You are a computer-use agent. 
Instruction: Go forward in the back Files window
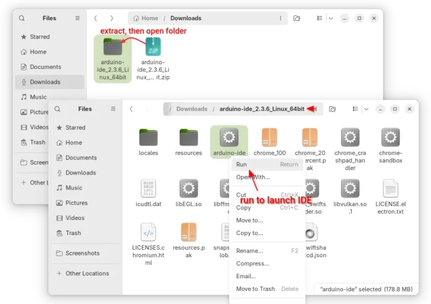(111, 18)
